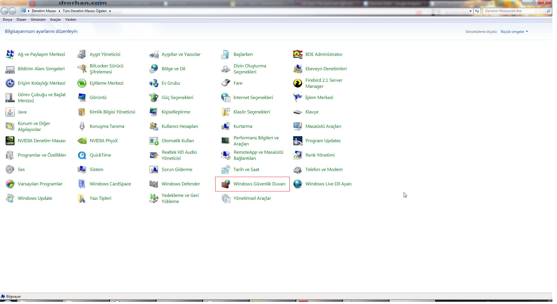Open Ağ ve Paylaşım Merkezi icon

pos(10,54)
